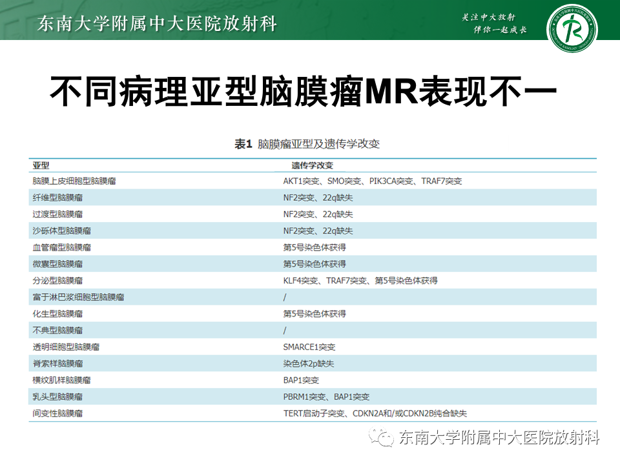Select the subtype cell 间变性脑膜瘤
This screenshot has height=465, width=620.
click(57, 413)
